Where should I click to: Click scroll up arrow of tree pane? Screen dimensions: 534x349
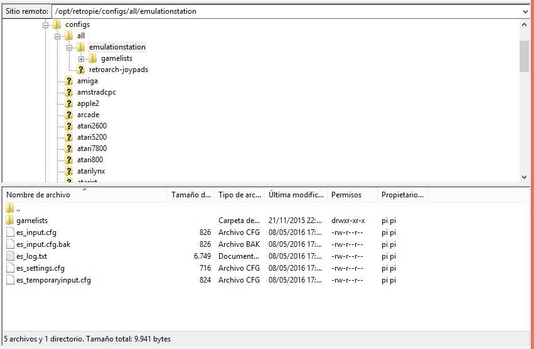pyautogui.click(x=524, y=24)
